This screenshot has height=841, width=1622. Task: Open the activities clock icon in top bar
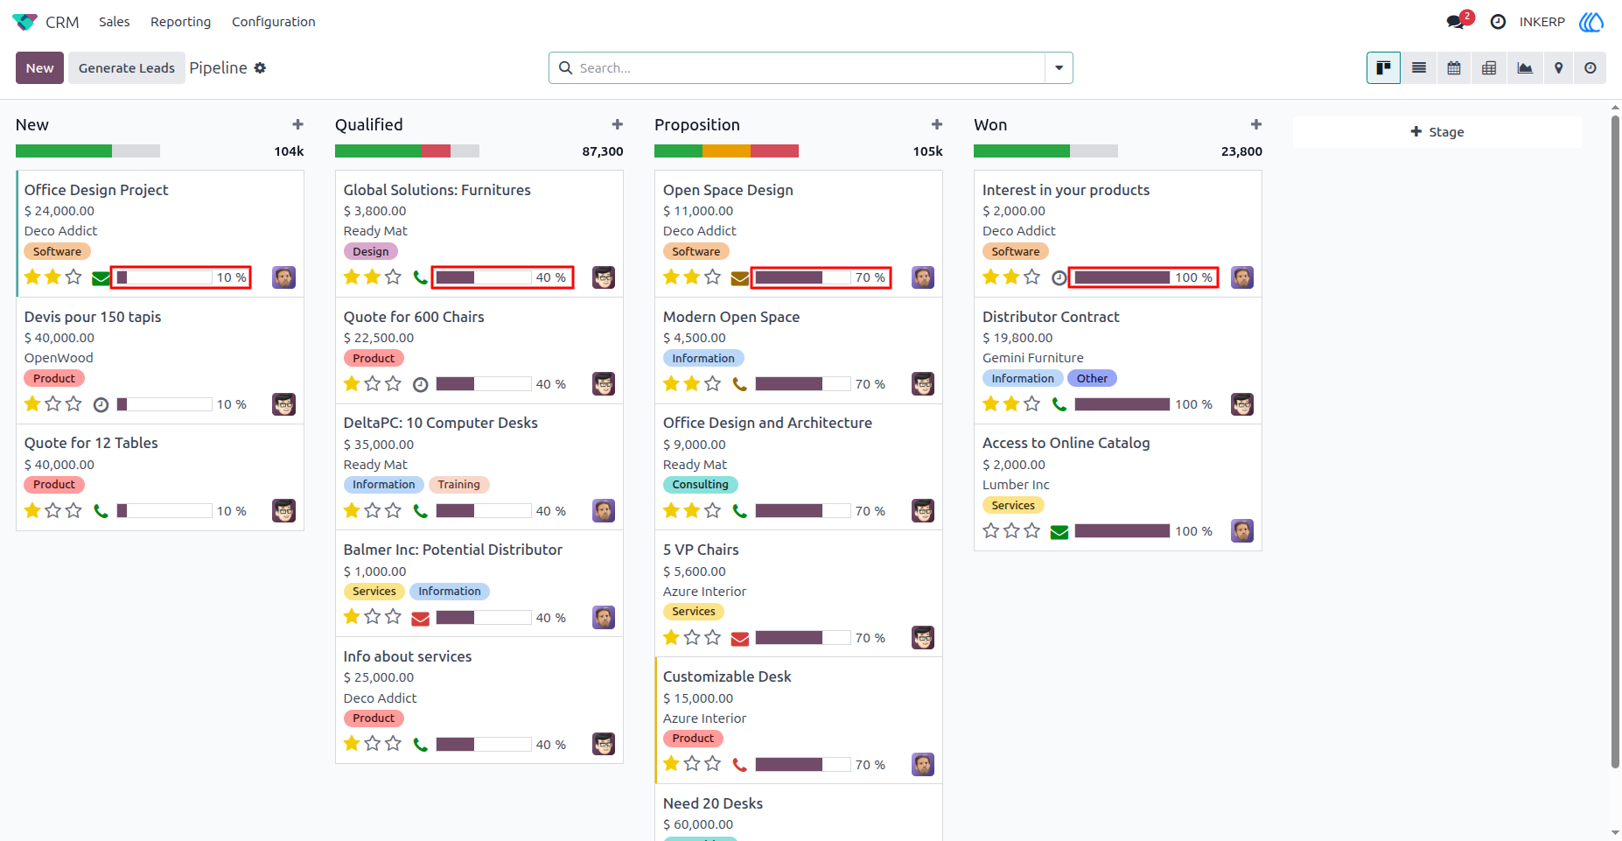tap(1498, 22)
